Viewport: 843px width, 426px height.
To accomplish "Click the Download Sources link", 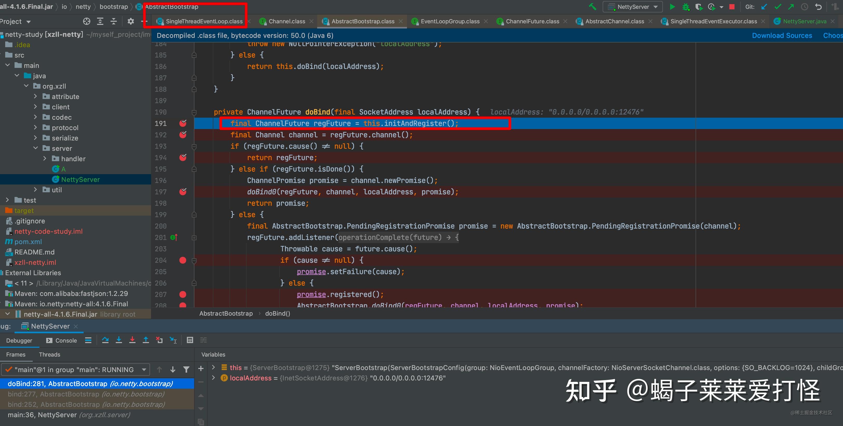I will (x=782, y=35).
